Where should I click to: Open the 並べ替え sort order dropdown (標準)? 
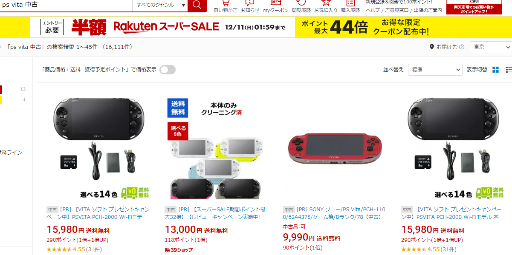[x=435, y=70]
